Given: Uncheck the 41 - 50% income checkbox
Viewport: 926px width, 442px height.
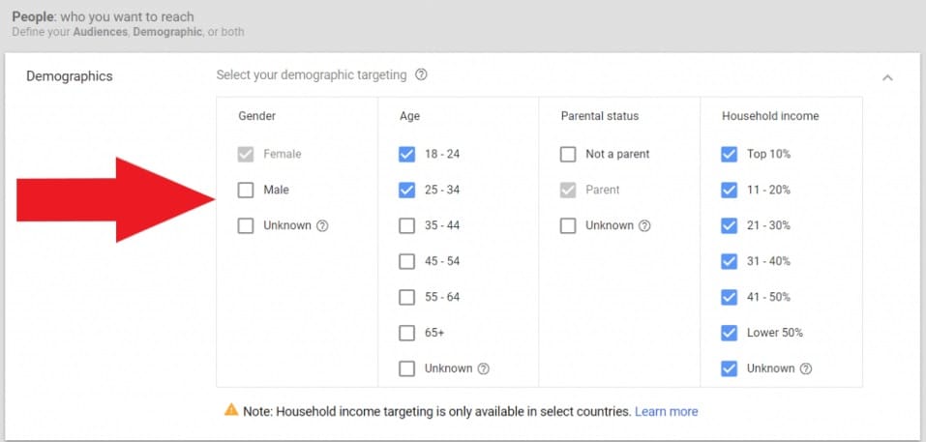Looking at the screenshot, I should 730,297.
